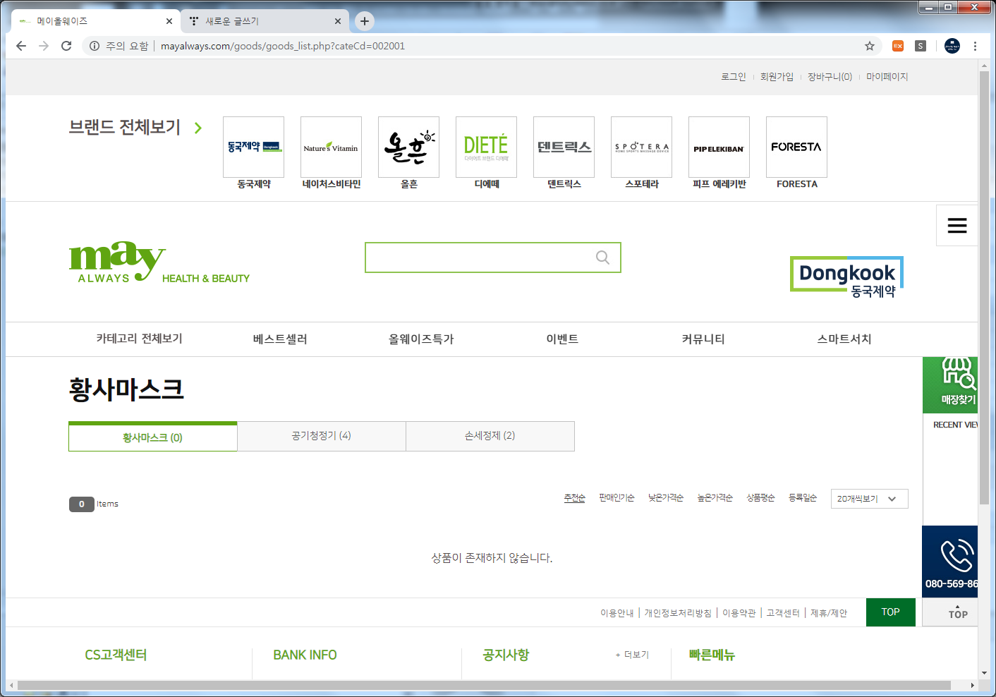The height and width of the screenshot is (697, 996).
Task: Open 제휴/제안 footer link
Action: (829, 613)
